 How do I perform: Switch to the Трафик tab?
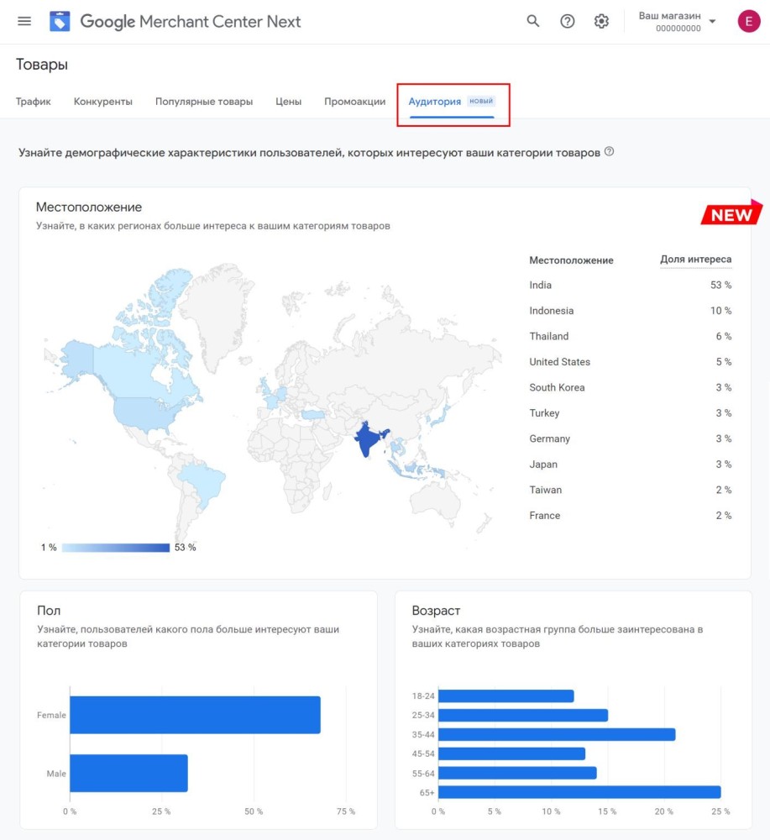tap(34, 102)
